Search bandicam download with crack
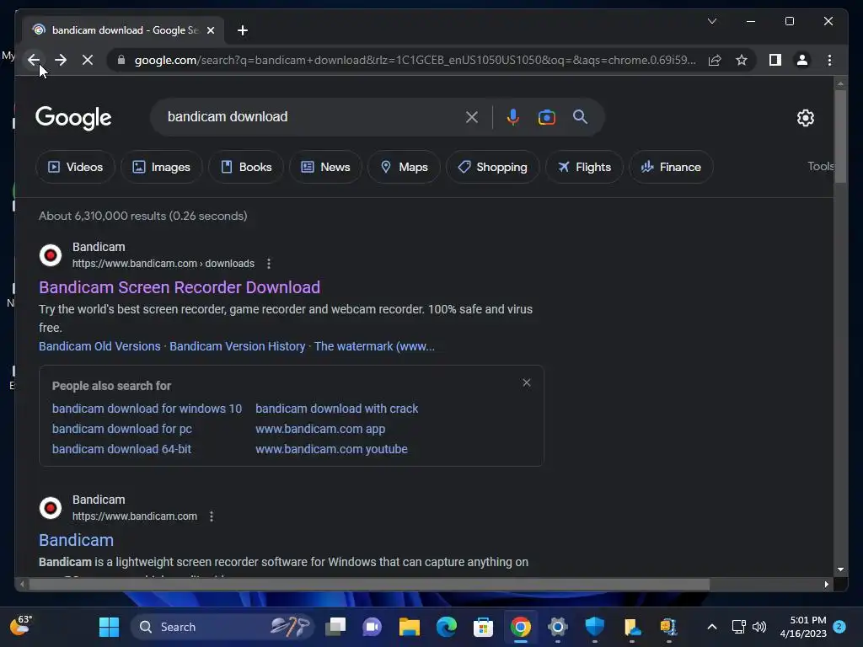 [x=337, y=409]
